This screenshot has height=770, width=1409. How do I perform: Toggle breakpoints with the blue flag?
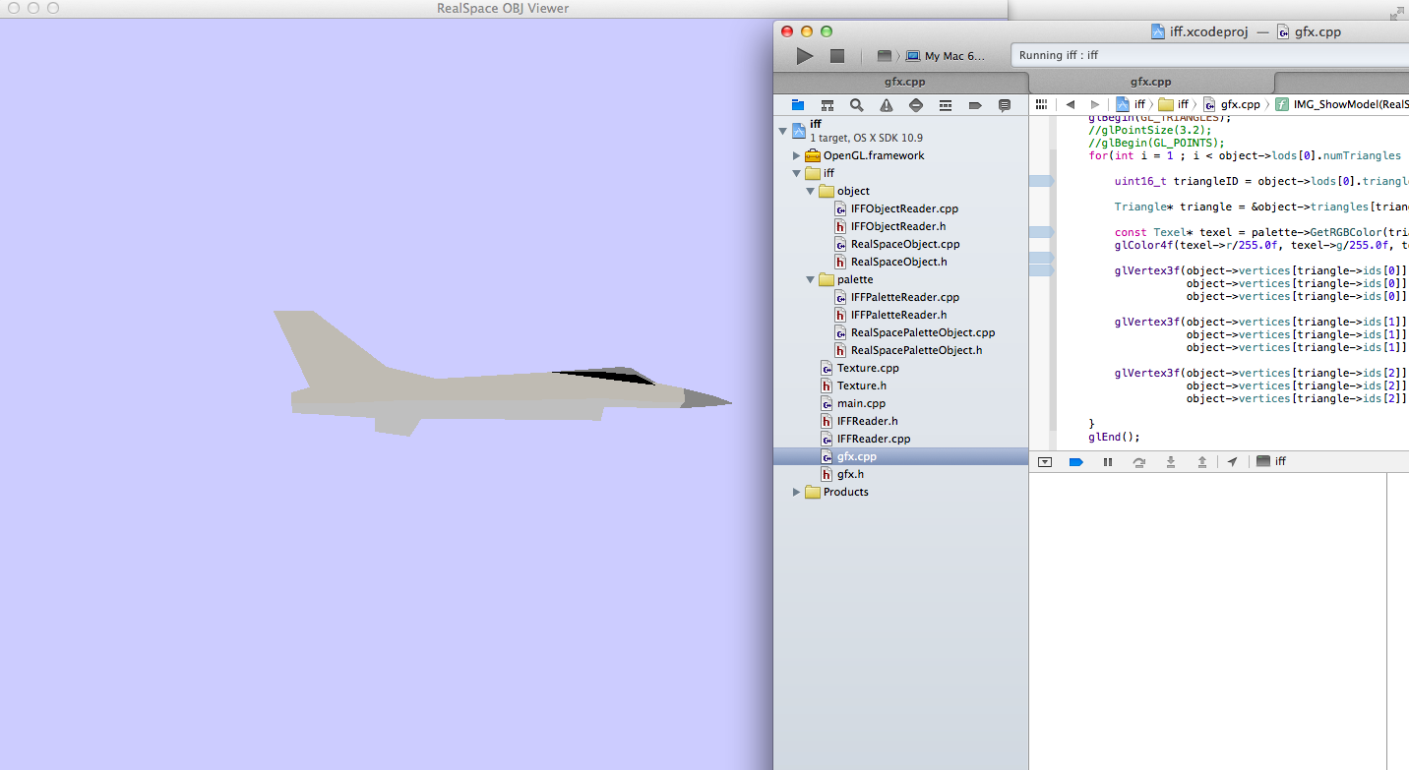[1075, 461]
